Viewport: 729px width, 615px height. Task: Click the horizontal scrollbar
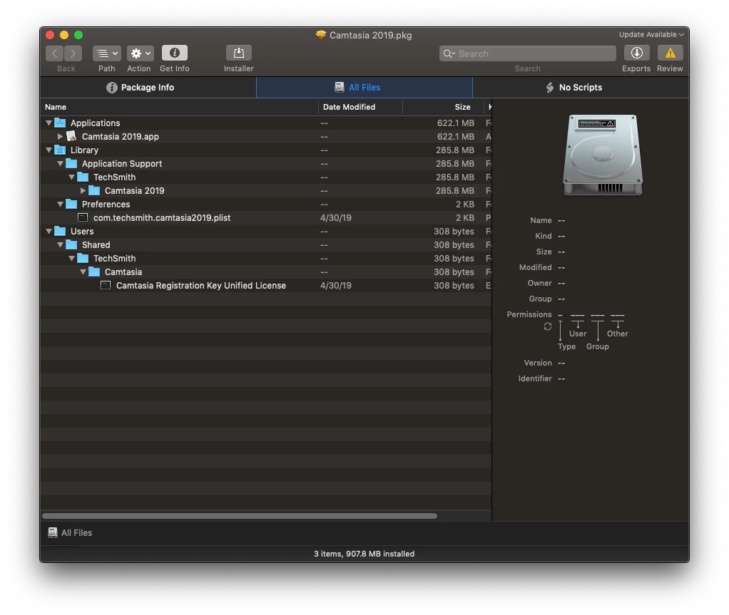coord(240,516)
